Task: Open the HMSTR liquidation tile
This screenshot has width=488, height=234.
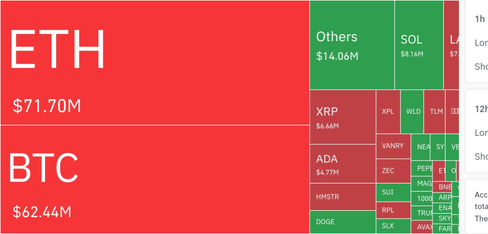Action: click(343, 197)
